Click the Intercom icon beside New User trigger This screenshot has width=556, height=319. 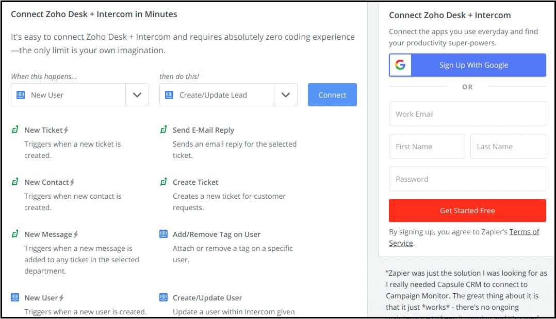[15, 297]
